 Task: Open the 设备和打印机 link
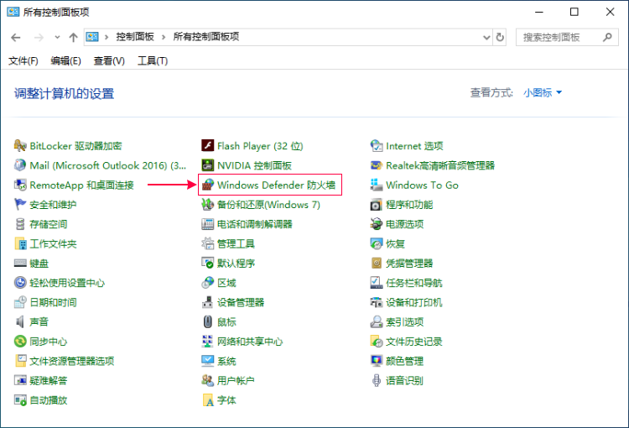click(414, 302)
